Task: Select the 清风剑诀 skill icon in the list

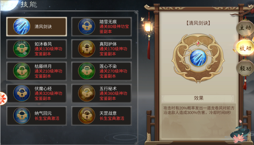Action: [x=22, y=26]
